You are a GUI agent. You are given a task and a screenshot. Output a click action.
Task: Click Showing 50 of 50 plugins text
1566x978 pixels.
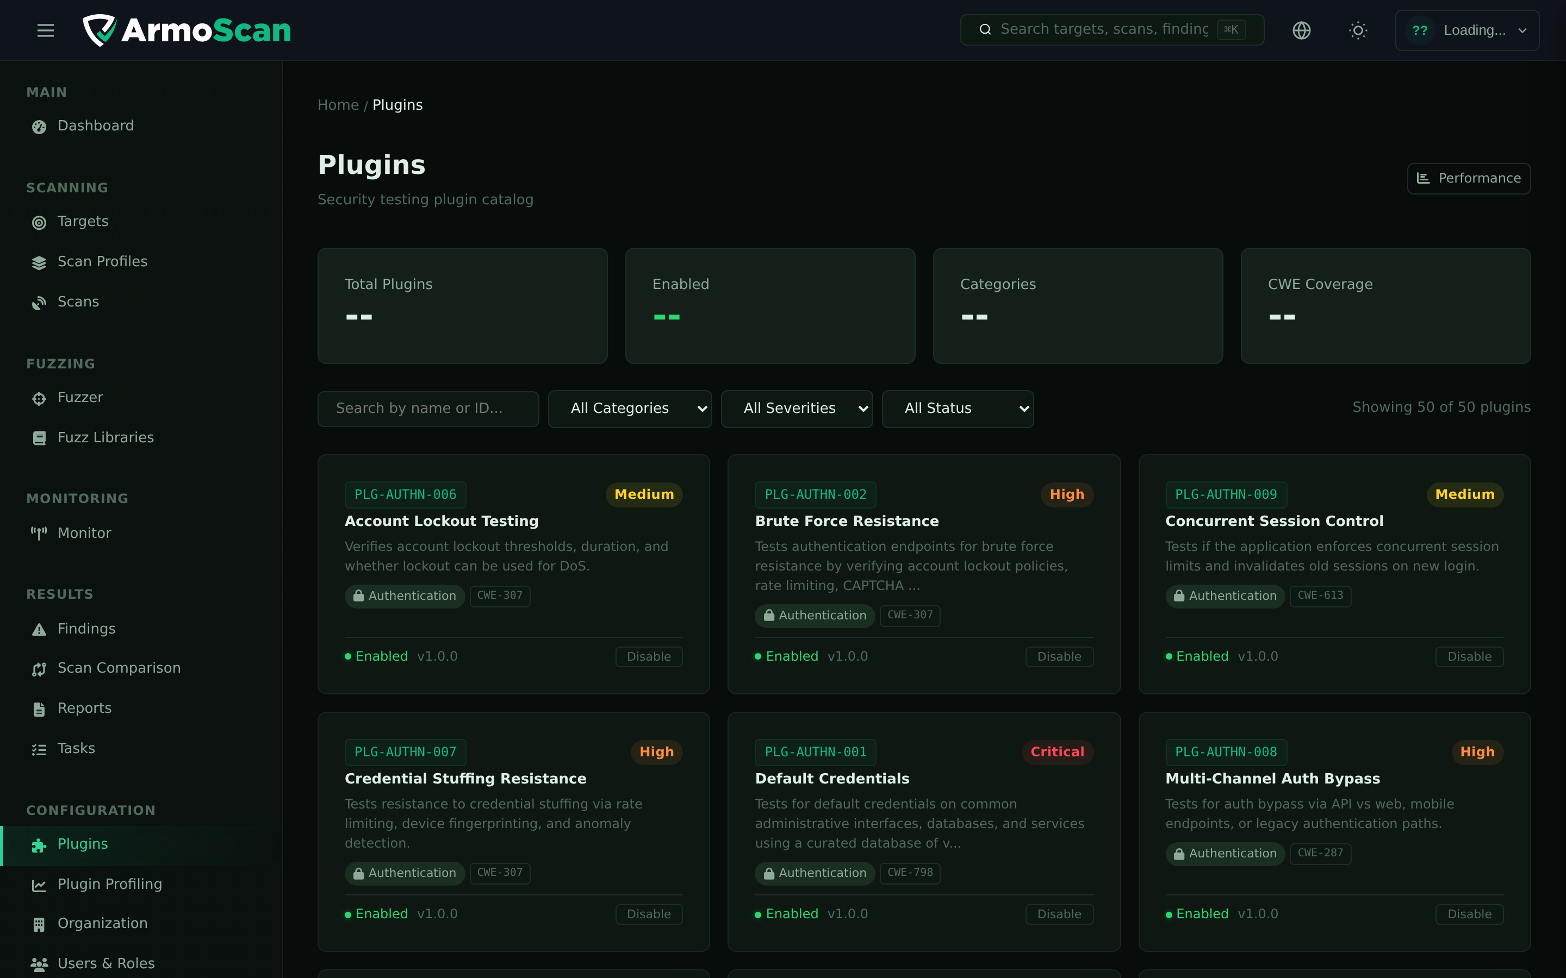click(1441, 407)
